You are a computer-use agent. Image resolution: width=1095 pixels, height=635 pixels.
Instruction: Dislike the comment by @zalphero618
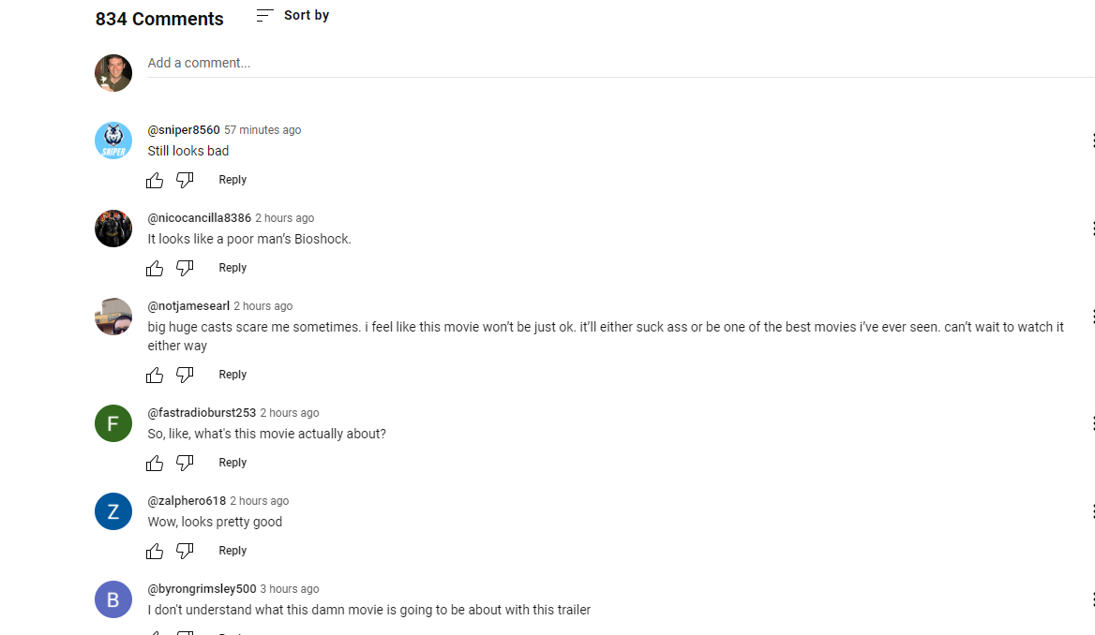click(185, 551)
